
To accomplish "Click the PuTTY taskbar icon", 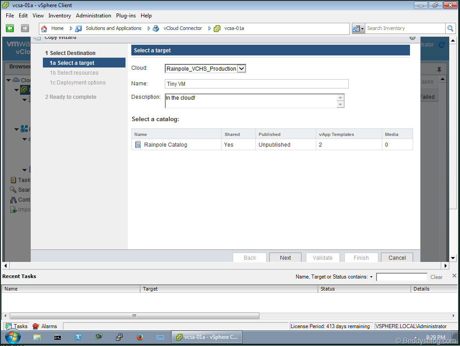I will [x=119, y=337].
